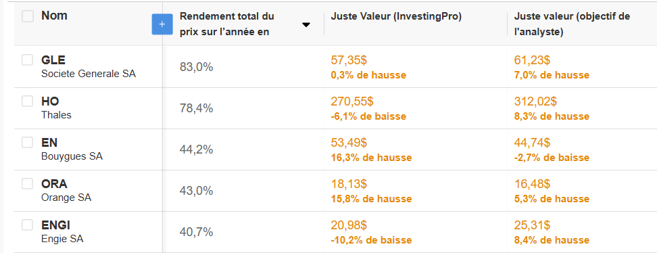Open the Bouygues SA stock page

72,156
